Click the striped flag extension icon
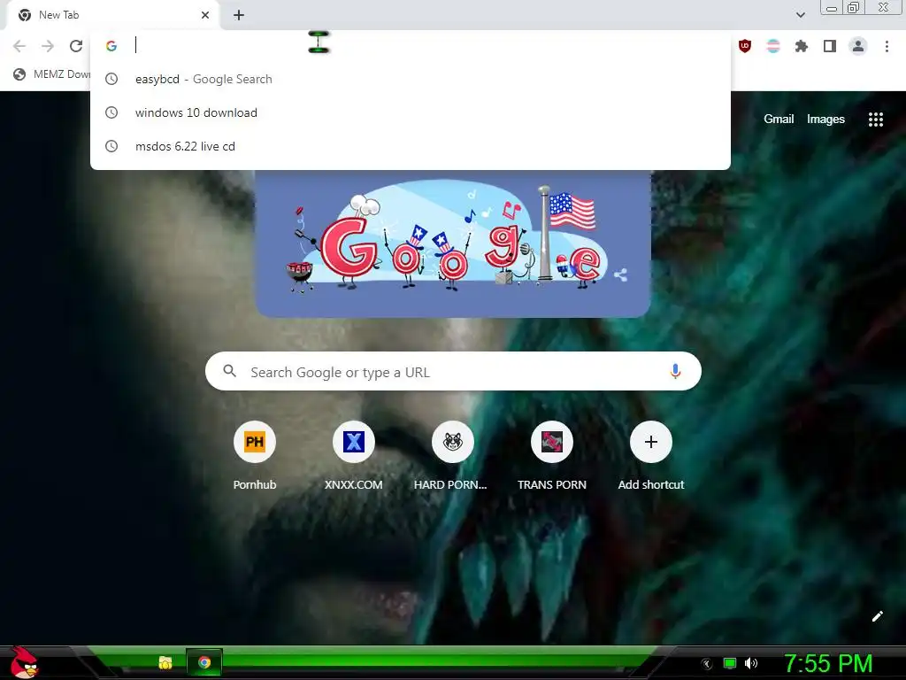906x680 pixels. click(x=773, y=46)
